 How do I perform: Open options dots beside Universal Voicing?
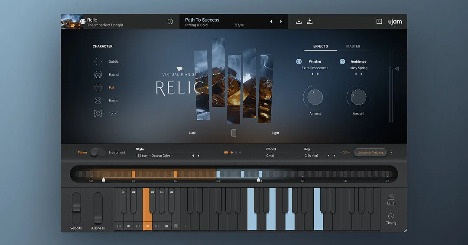391,153
